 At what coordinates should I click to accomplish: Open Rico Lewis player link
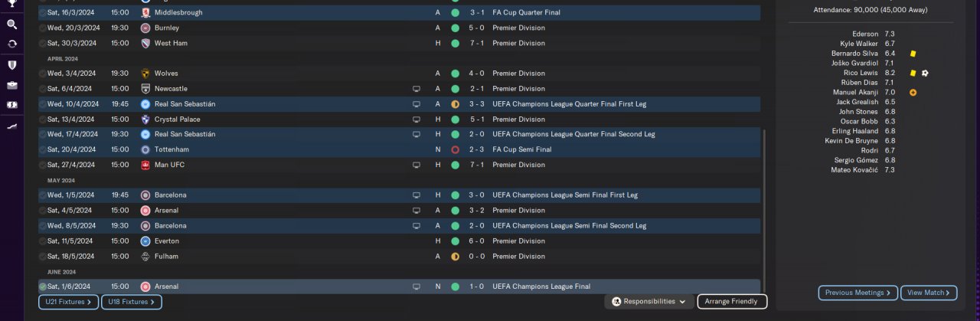coord(861,73)
